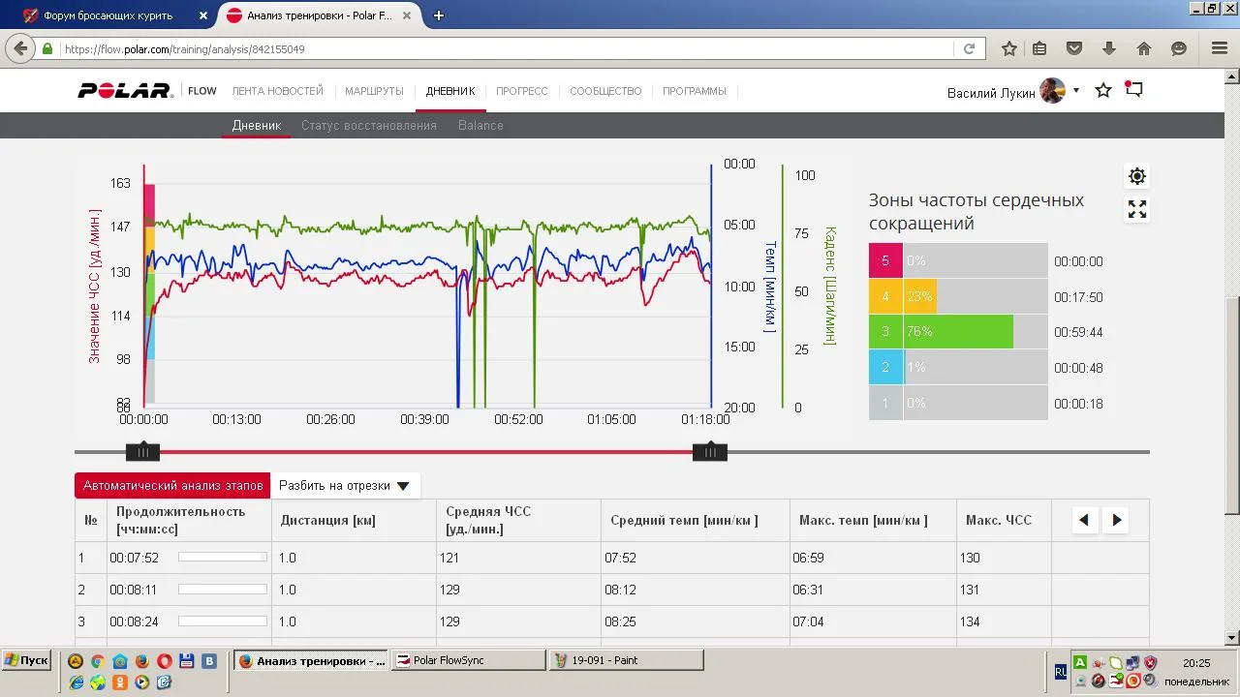The width and height of the screenshot is (1240, 697).
Task: Expand the user menu arrow beside Василий Лукин
Action: [1075, 91]
